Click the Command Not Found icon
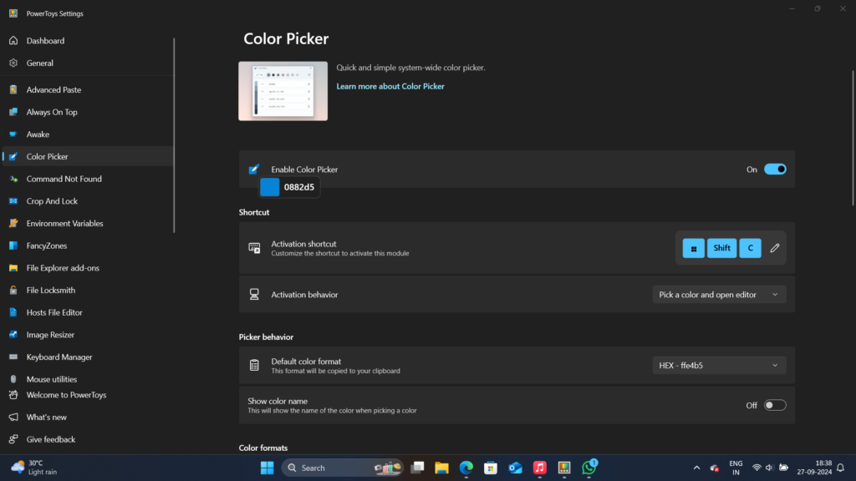856x481 pixels. click(13, 179)
